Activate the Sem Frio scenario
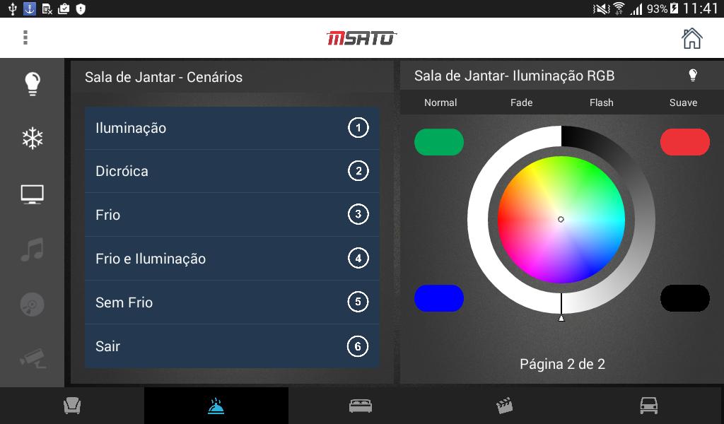Screen dimensions: 724x424 click(x=232, y=302)
